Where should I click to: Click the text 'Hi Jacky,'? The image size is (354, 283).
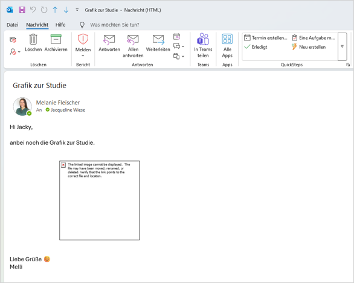(21, 127)
